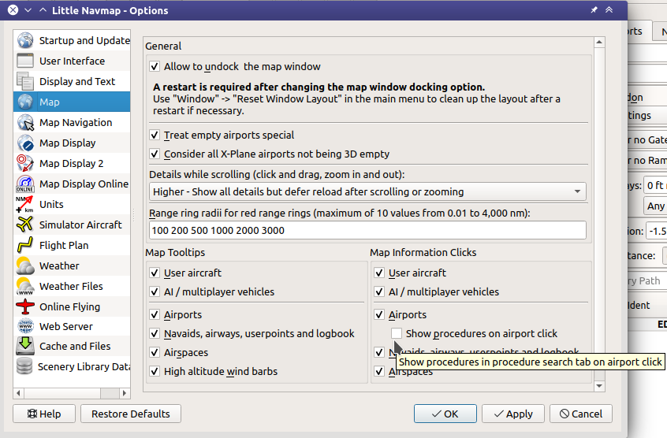This screenshot has height=438, width=667.
Task: Click the OK button
Action: [x=445, y=414]
